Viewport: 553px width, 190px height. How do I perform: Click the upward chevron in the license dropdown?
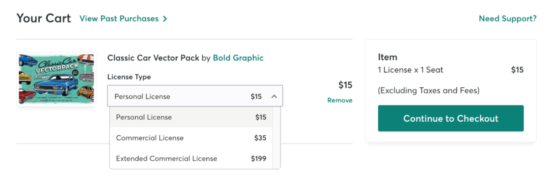pos(274,96)
